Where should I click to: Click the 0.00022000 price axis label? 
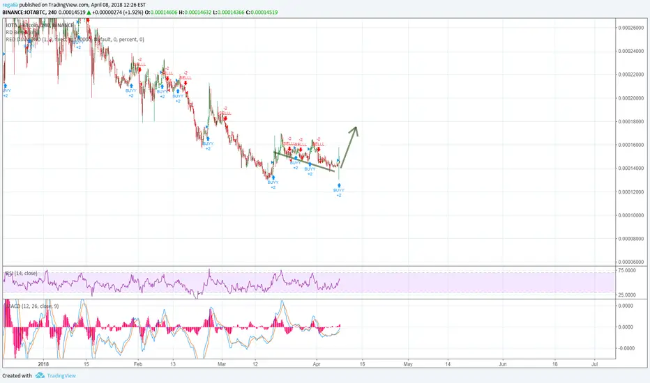(x=631, y=75)
